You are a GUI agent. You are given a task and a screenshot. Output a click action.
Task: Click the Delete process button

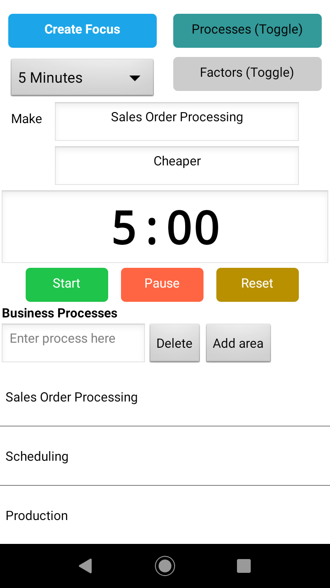tap(175, 343)
